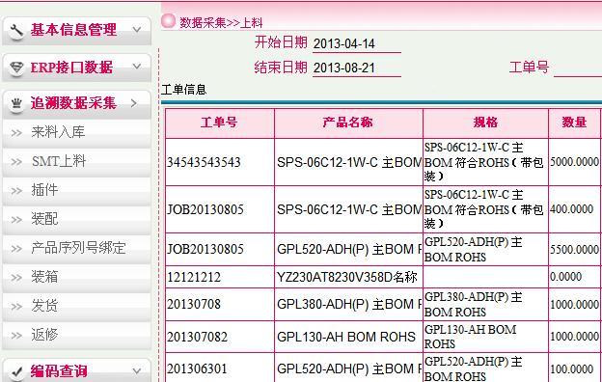Click the double-arrow icon beside 发货
Viewport: 602px width, 382px height.
[16, 307]
